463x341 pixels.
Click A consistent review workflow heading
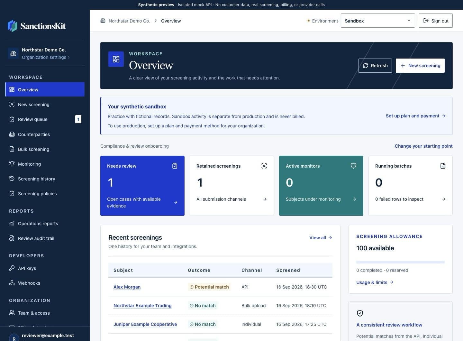point(389,325)
